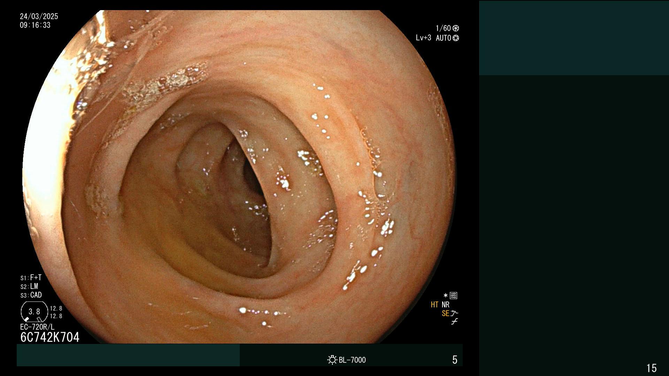669x376 pixels.
Task: Click the BL-7000 light source label
Action: (x=352, y=360)
